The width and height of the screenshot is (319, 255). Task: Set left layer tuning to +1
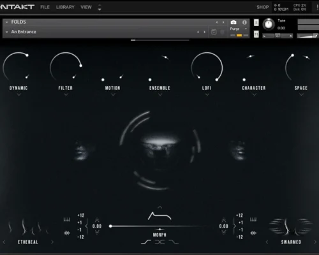click(80, 222)
